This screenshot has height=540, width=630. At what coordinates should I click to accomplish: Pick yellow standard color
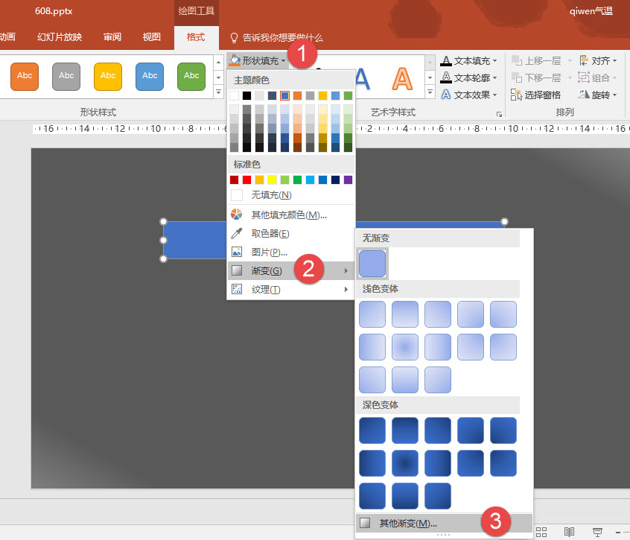point(272,180)
